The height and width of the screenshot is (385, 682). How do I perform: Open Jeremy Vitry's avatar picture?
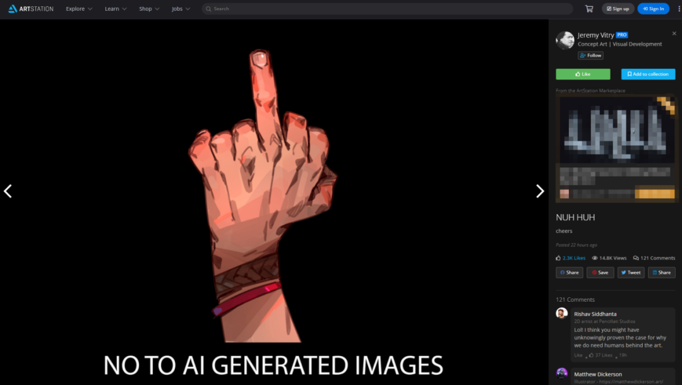point(565,40)
